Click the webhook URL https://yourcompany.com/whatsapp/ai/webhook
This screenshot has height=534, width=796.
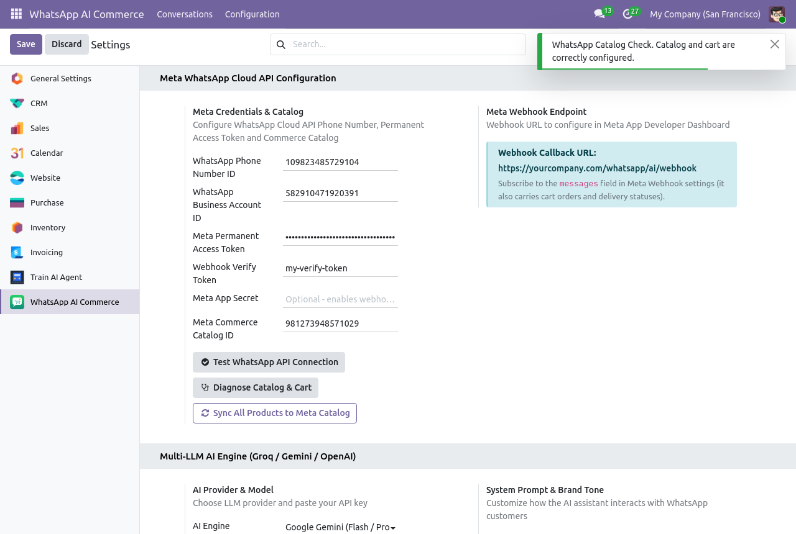pos(597,168)
